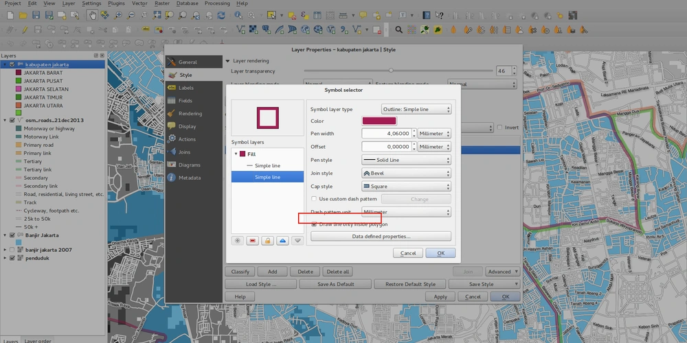Move symbol layer down with grey arrow
687x343 pixels.
[297, 241]
